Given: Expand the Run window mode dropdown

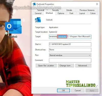Looking at the screenshot, I should tap(70, 55).
